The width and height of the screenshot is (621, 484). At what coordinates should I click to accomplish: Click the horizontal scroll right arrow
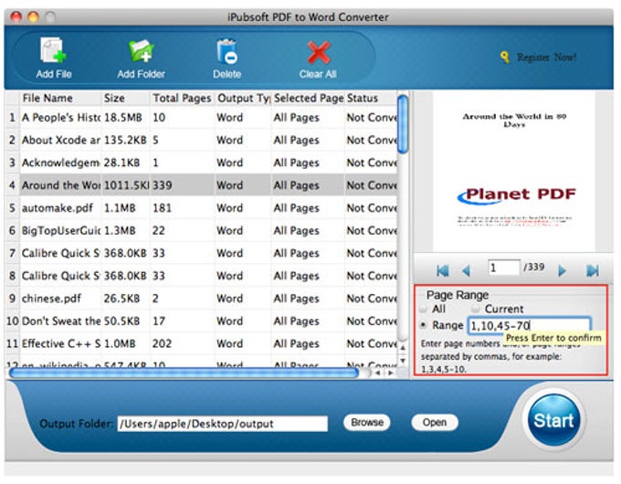click(x=391, y=373)
